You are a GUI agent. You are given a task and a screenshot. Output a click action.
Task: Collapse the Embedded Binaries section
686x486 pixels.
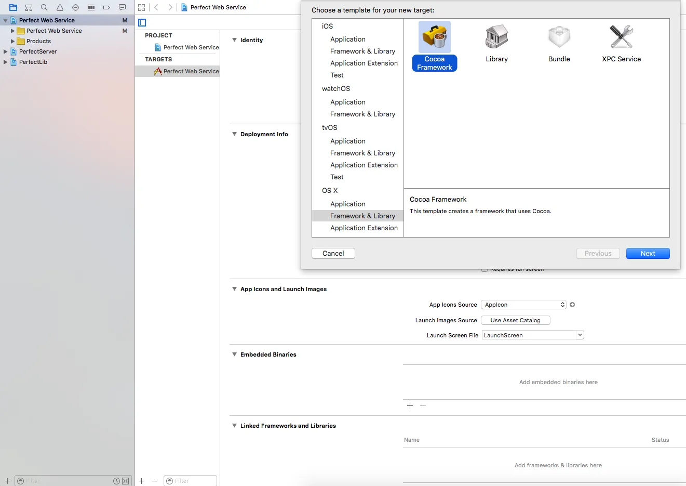click(x=234, y=354)
